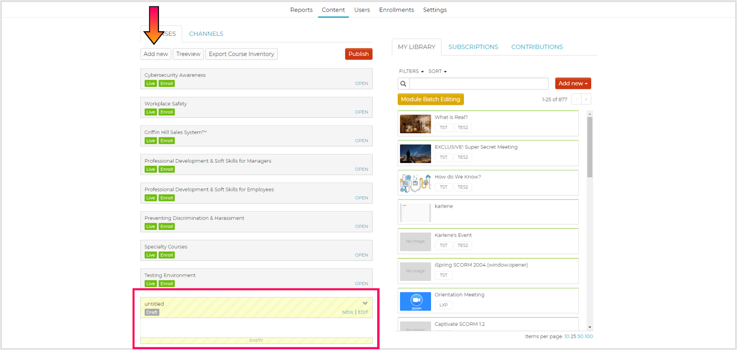Click Enroll badge on Testing Environment
The width and height of the screenshot is (737, 350).
167,284
